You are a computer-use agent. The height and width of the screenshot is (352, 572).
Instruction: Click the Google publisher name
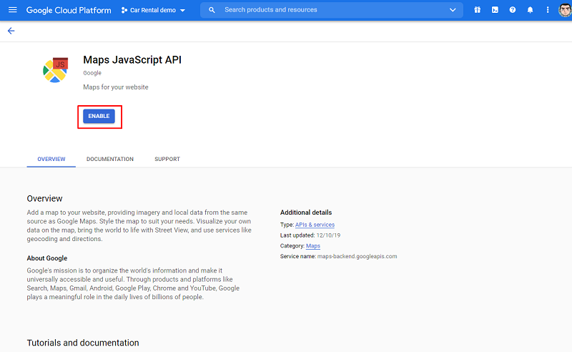coord(92,73)
